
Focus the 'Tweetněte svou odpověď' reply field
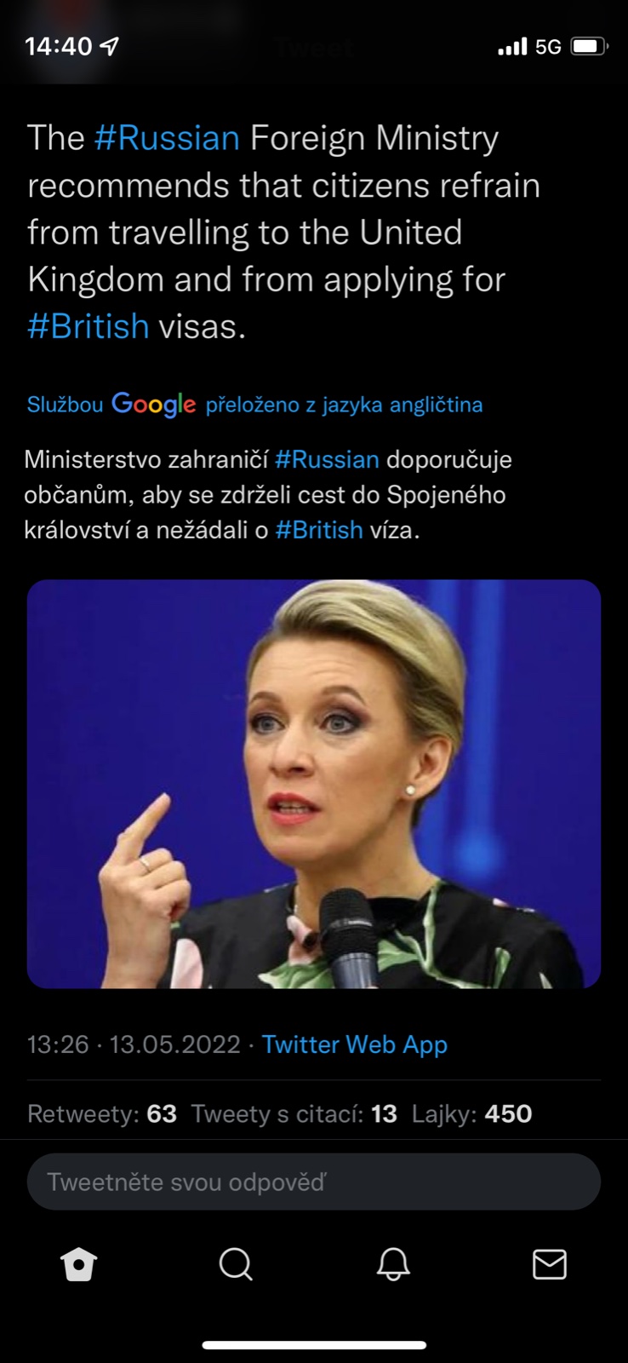click(x=314, y=1182)
